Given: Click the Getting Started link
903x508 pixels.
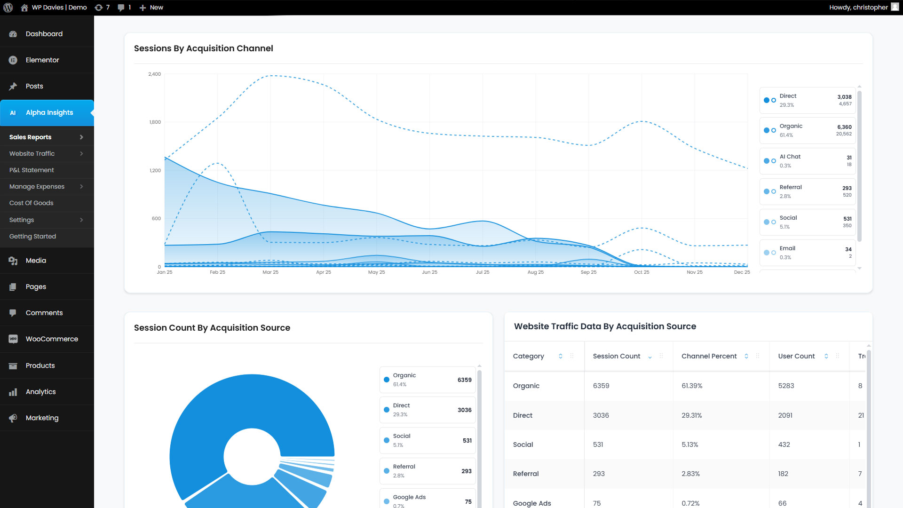Looking at the screenshot, I should (32, 237).
